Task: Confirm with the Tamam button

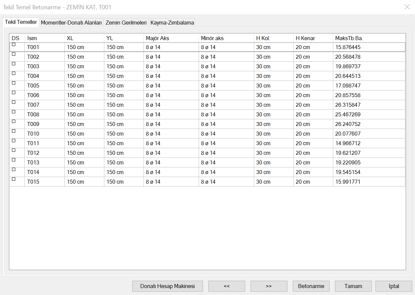Action: coord(353,286)
